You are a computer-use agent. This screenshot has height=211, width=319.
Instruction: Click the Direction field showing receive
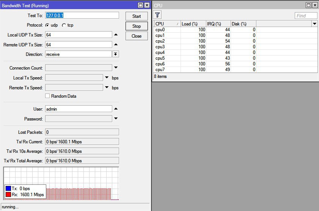pyautogui.click(x=79, y=54)
